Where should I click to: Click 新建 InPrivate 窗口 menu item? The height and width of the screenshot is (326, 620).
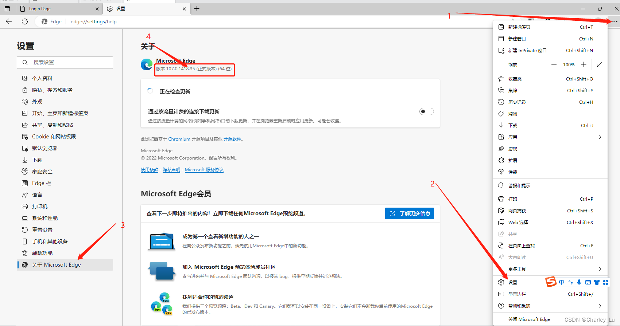coord(550,50)
